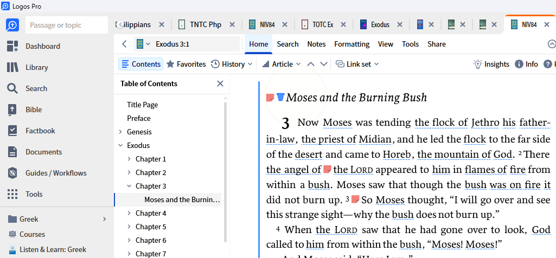
Task: Expand Chapter 5 in contents tree
Action: click(129, 227)
